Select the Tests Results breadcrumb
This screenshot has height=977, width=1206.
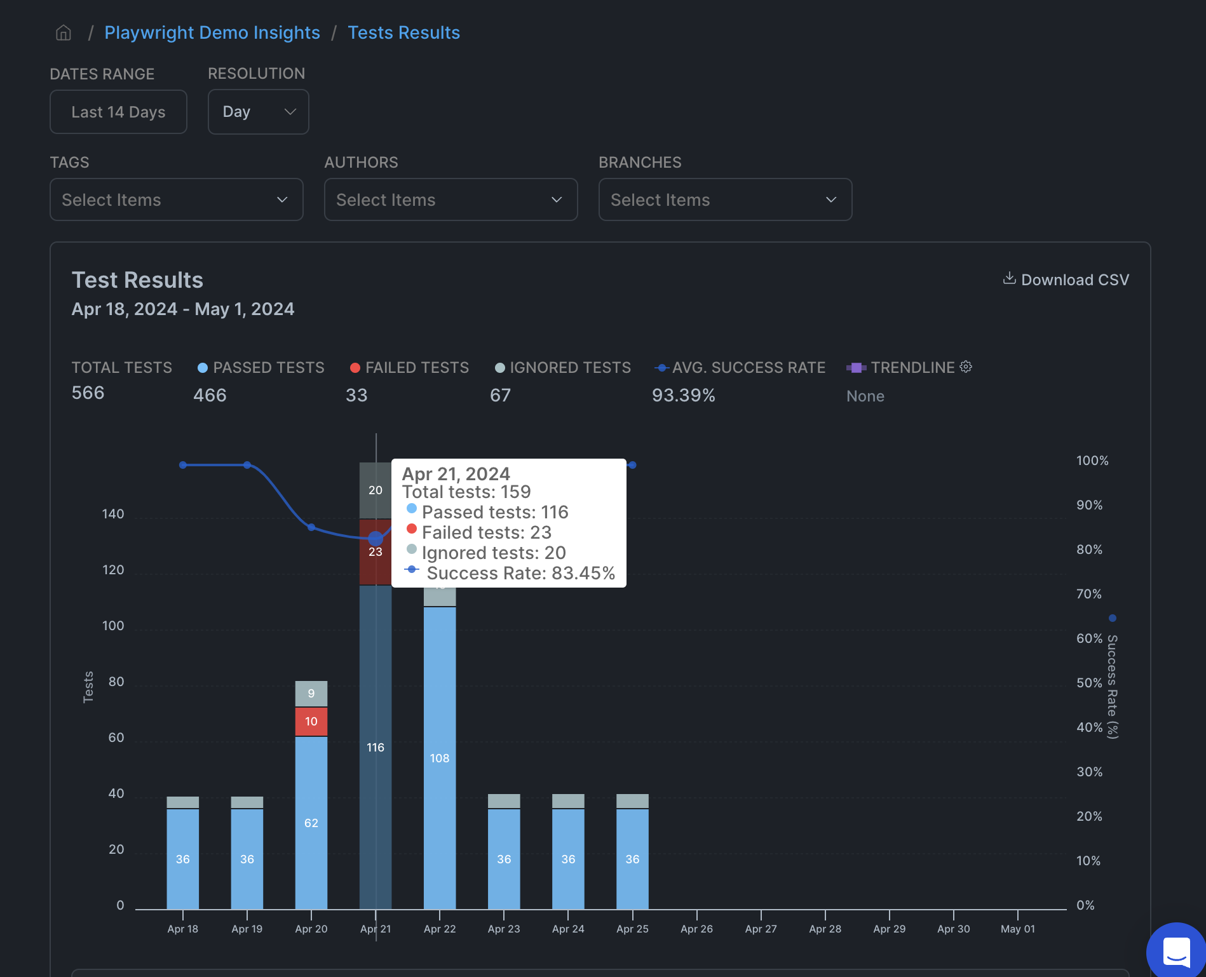404,32
